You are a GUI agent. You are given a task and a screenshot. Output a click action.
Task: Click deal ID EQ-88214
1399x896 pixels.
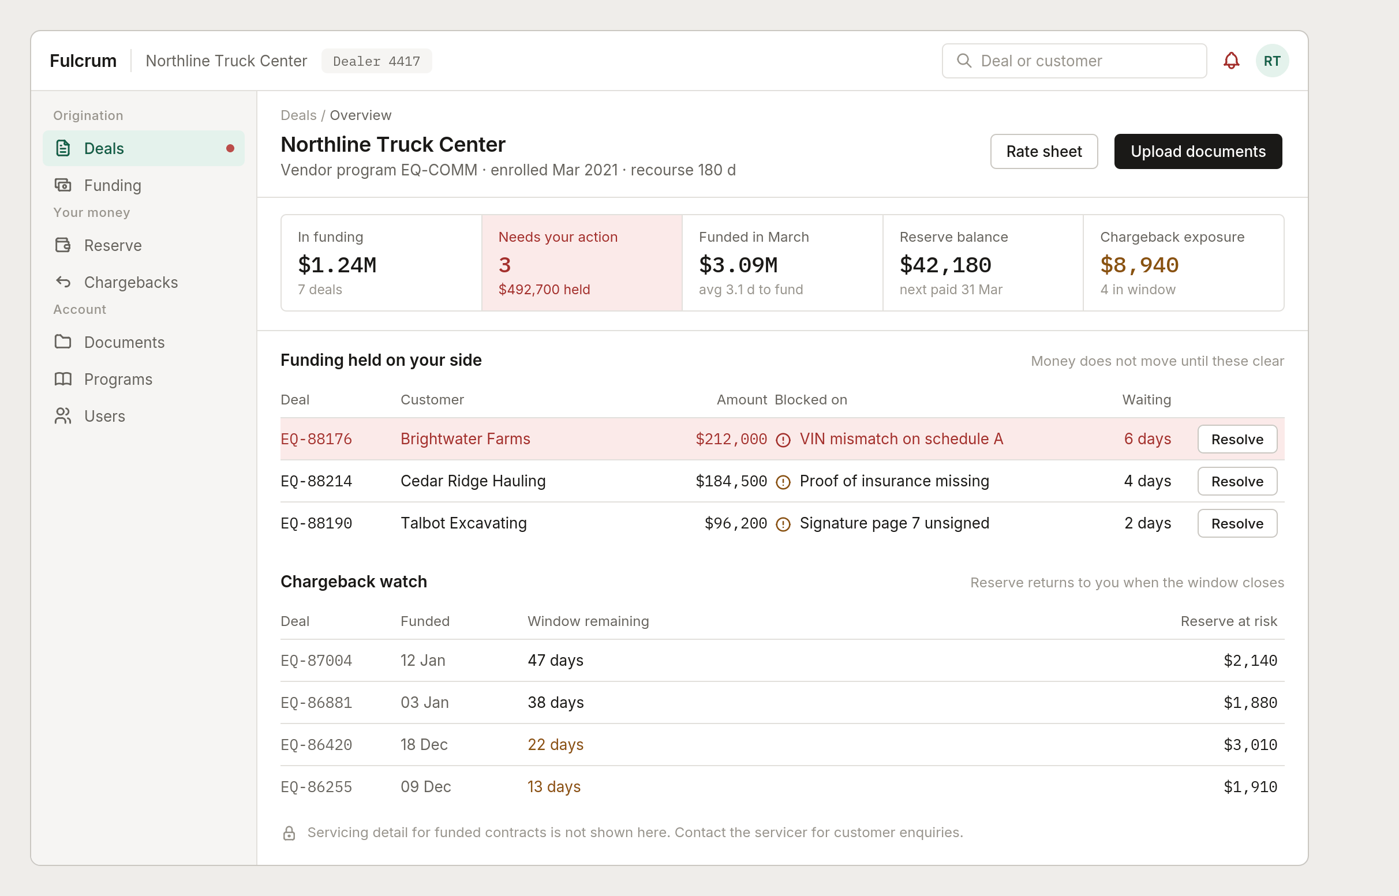[316, 481]
